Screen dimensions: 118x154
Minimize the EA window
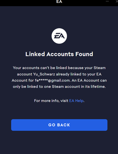point(107,1)
